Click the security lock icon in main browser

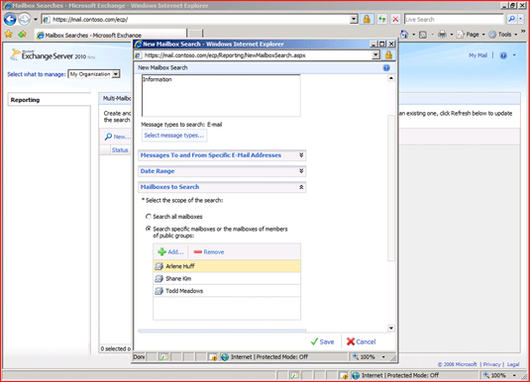click(x=367, y=19)
